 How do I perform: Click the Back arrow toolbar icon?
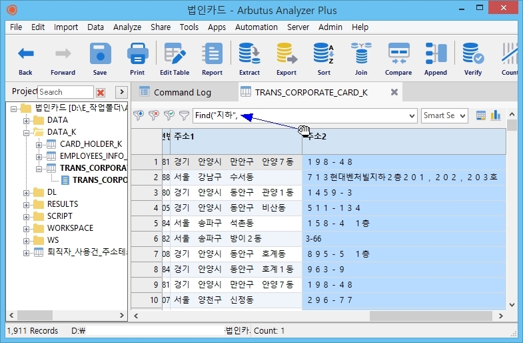pyautogui.click(x=26, y=53)
